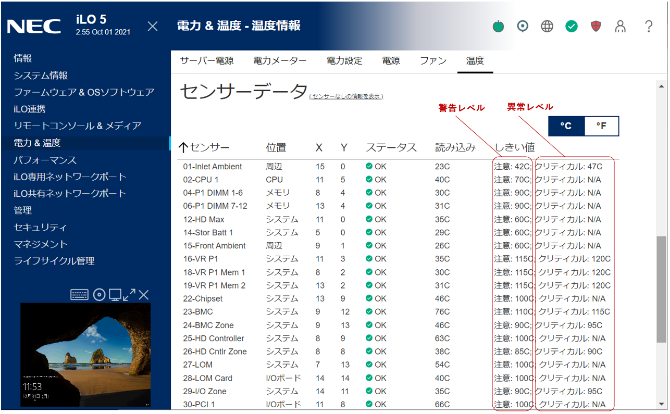Open the language globe icon

tap(547, 27)
